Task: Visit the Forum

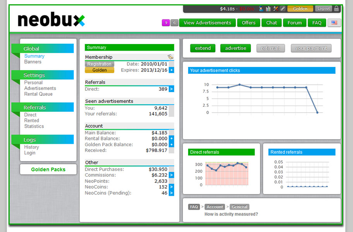Action: click(295, 23)
